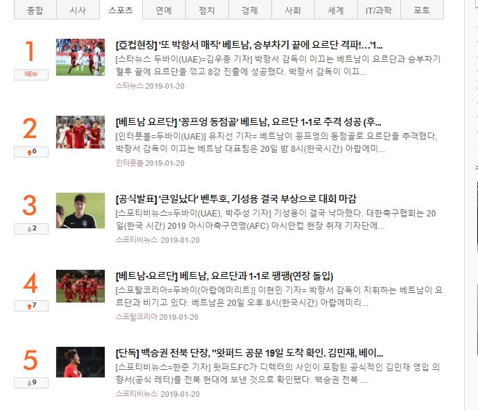Open the 포토 tab
Viewport: 478px width, 410px height.
[x=422, y=10]
